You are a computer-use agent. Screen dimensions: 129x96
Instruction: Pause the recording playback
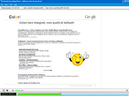(4, 90)
